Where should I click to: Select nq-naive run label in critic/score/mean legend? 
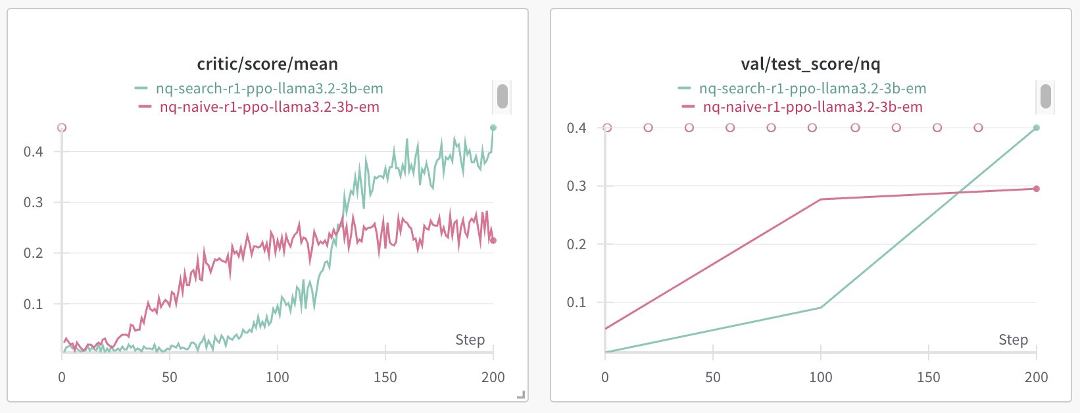(269, 107)
